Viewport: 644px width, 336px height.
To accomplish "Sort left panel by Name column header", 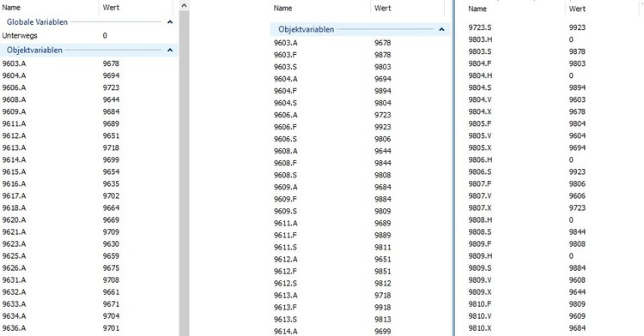I will click(x=49, y=8).
